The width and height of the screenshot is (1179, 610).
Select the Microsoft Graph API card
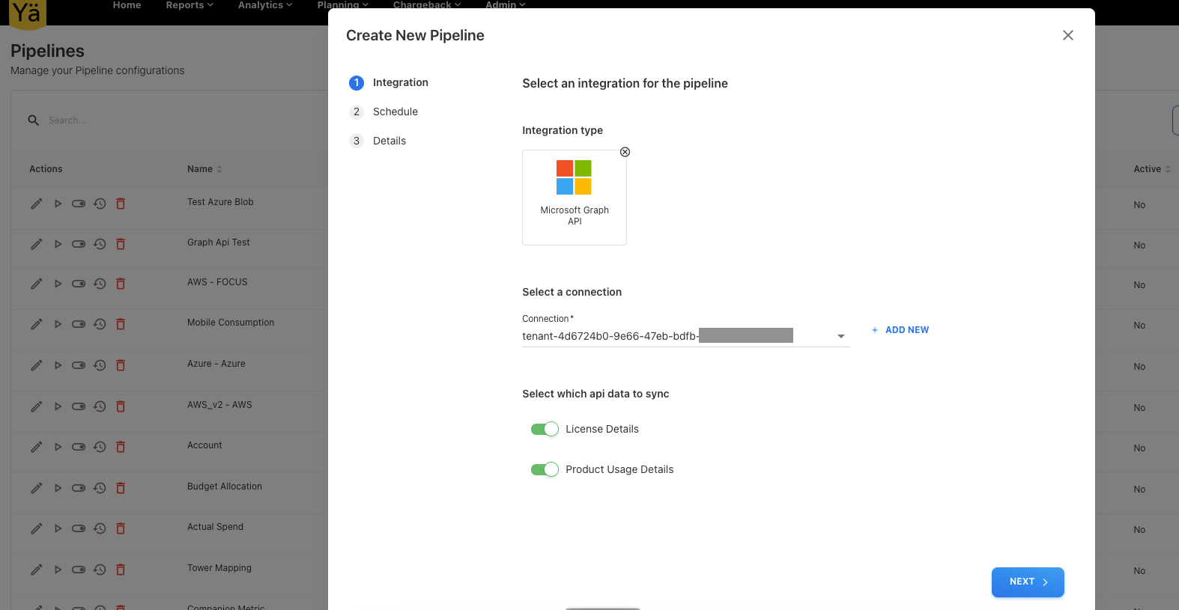(575, 198)
